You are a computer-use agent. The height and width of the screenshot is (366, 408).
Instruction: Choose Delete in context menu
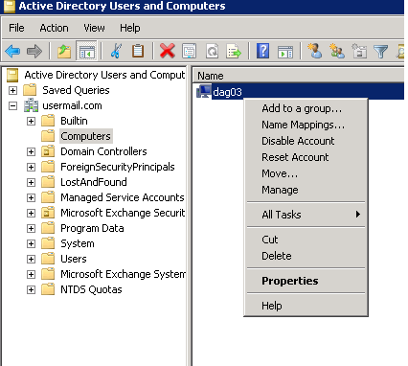pos(306,256)
